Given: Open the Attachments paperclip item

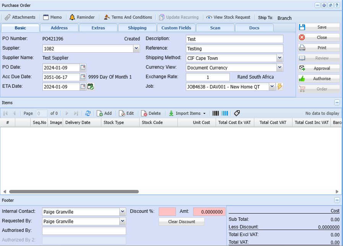Looking at the screenshot, I should [20, 17].
